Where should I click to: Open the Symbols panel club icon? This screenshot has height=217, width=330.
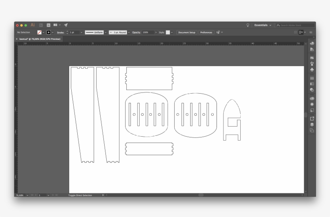[312, 70]
